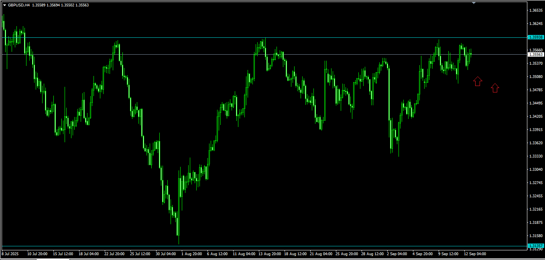Screen dimensions: 545x260
Task: Click the 1.33330 price scale value
Action: click(537, 156)
